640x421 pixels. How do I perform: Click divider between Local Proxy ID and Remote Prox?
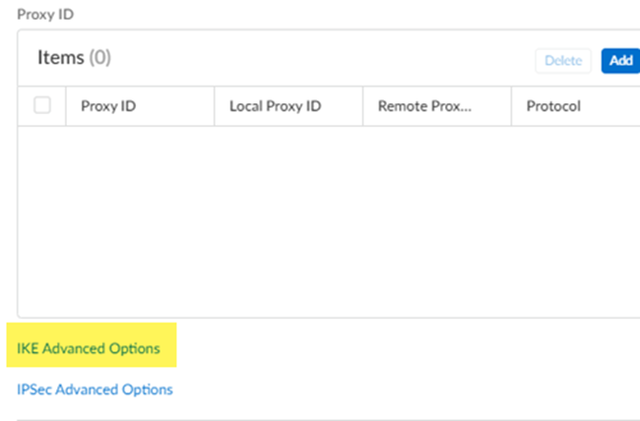pos(363,106)
